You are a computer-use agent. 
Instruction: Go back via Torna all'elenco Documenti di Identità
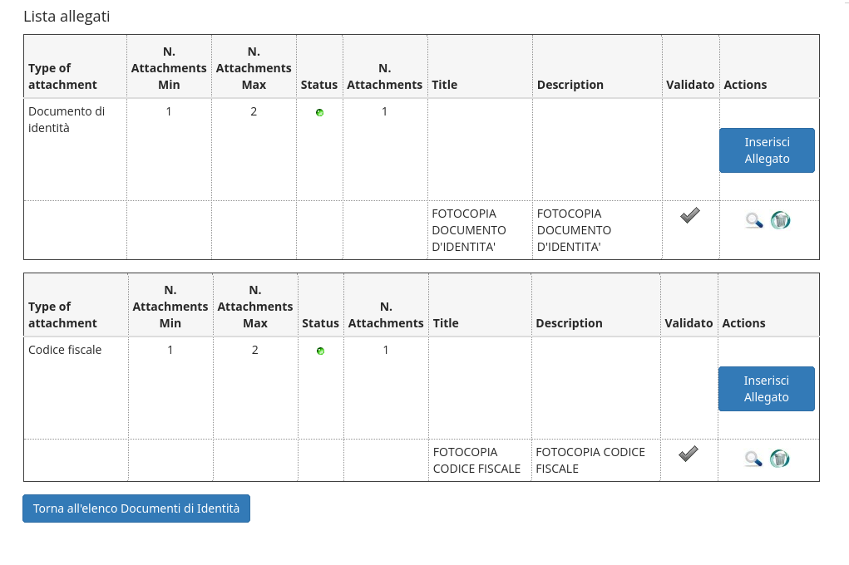(136, 508)
